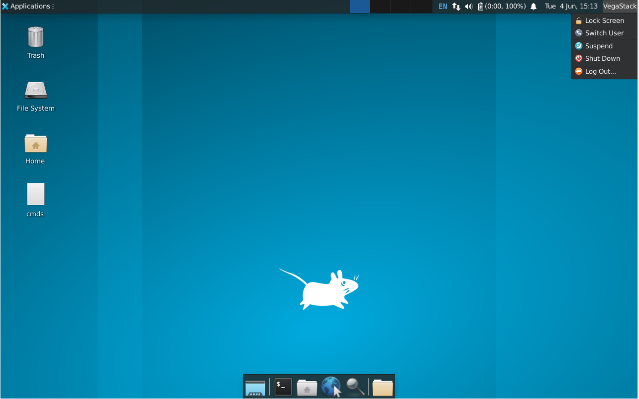
Task: Open the yellow folder icon in the dock
Action: pyautogui.click(x=382, y=387)
